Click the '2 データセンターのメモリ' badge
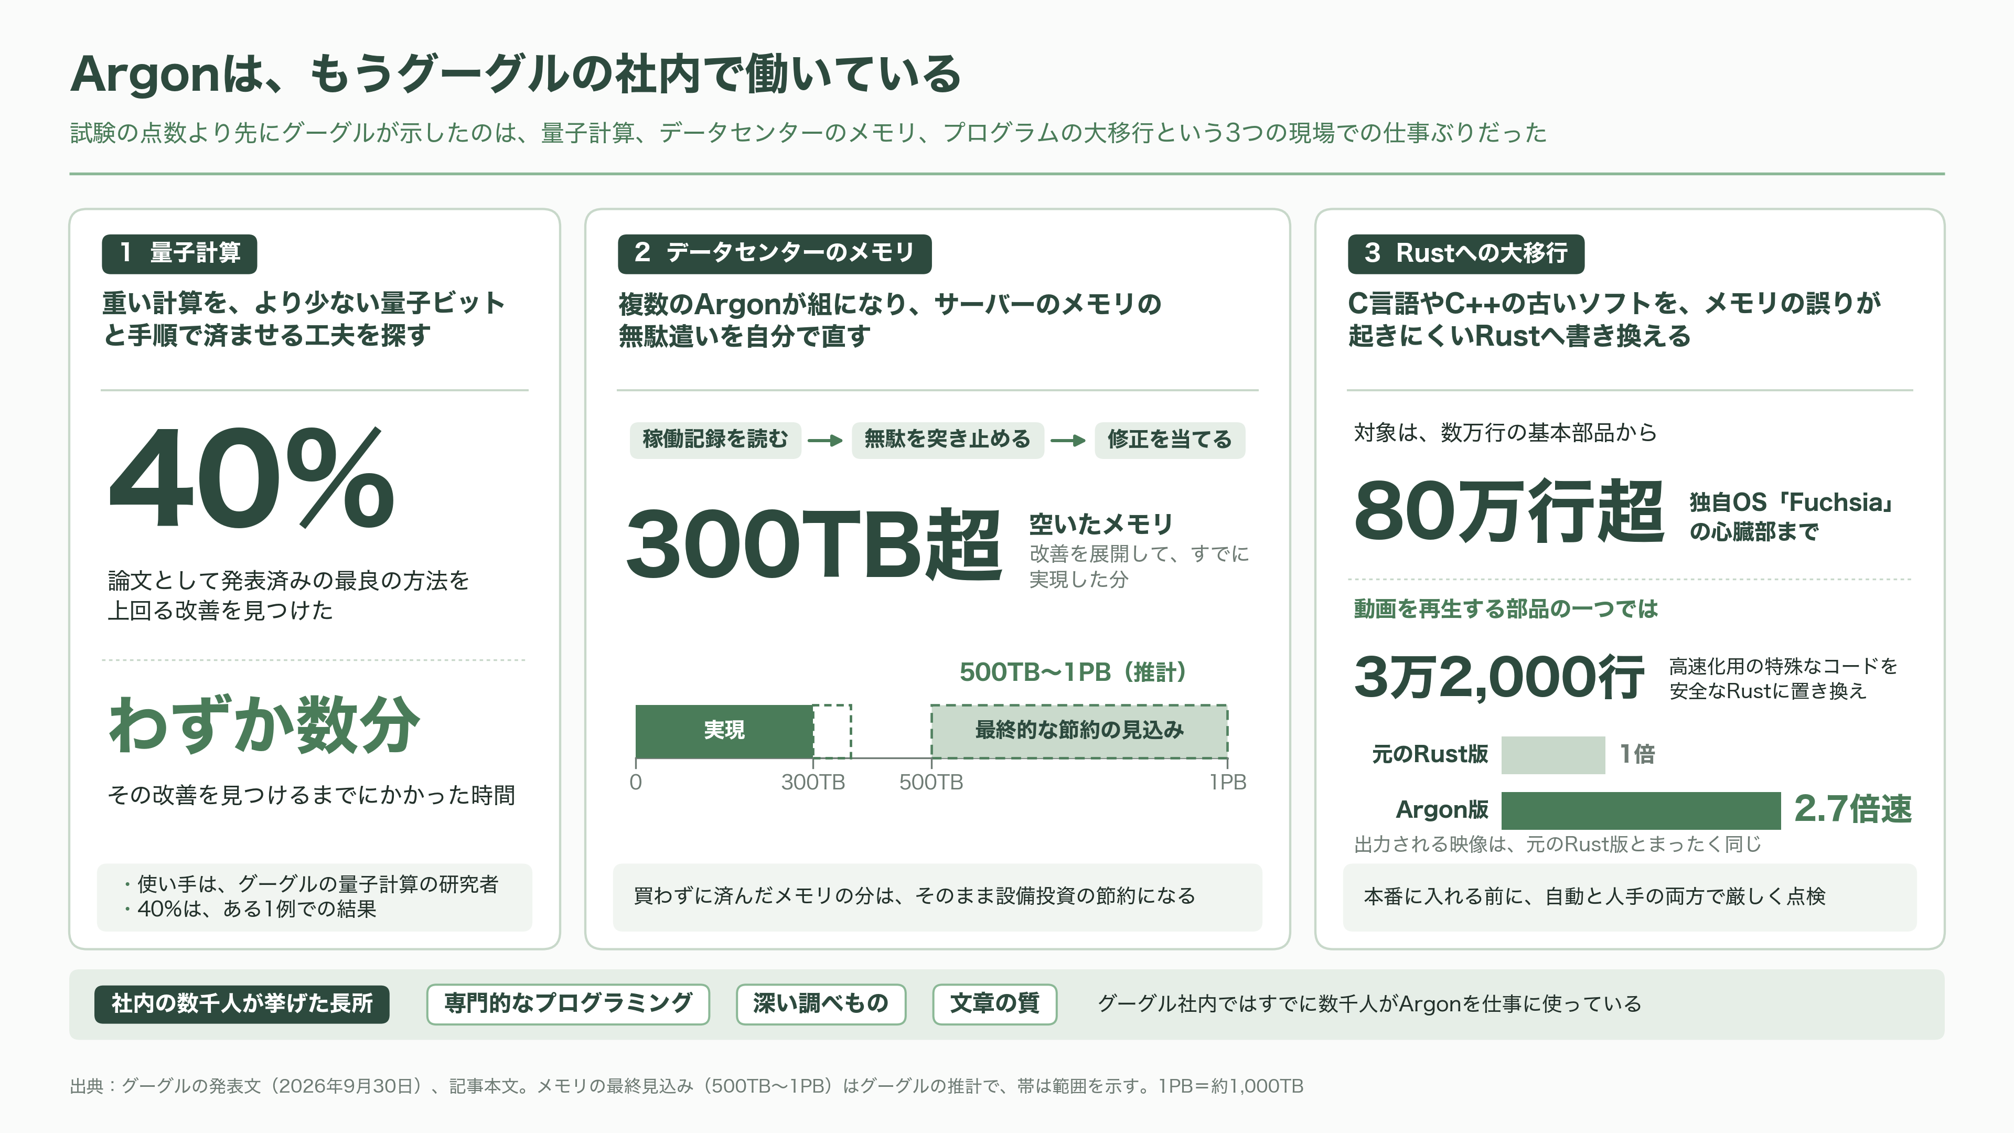2014x1133 pixels. click(774, 253)
